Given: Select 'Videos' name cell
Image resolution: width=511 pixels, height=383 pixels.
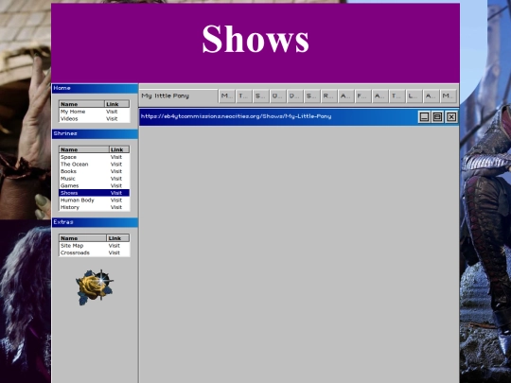Looking at the screenshot, I should (69, 119).
